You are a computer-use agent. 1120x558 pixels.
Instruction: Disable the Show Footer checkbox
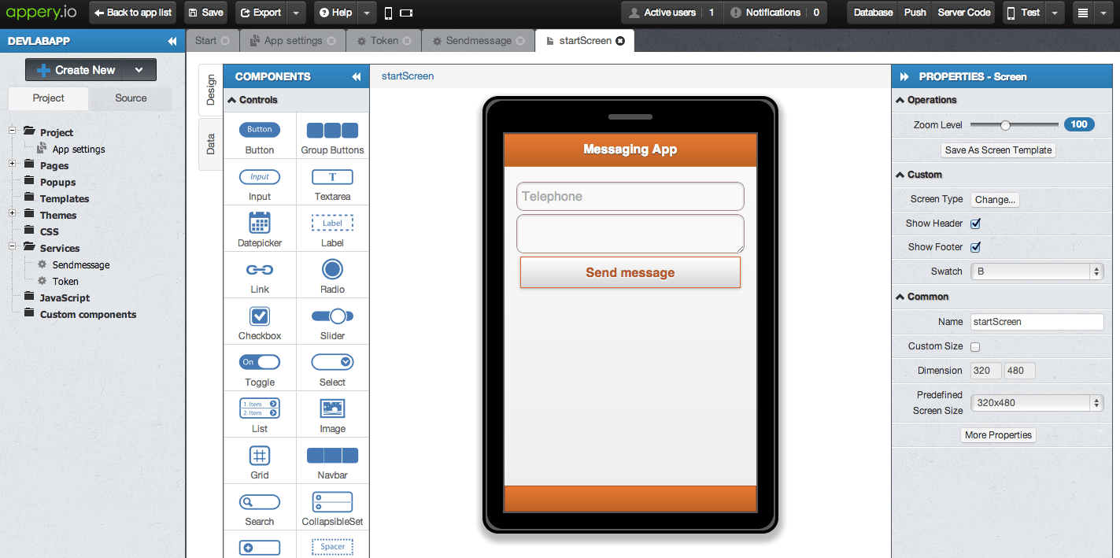point(975,247)
